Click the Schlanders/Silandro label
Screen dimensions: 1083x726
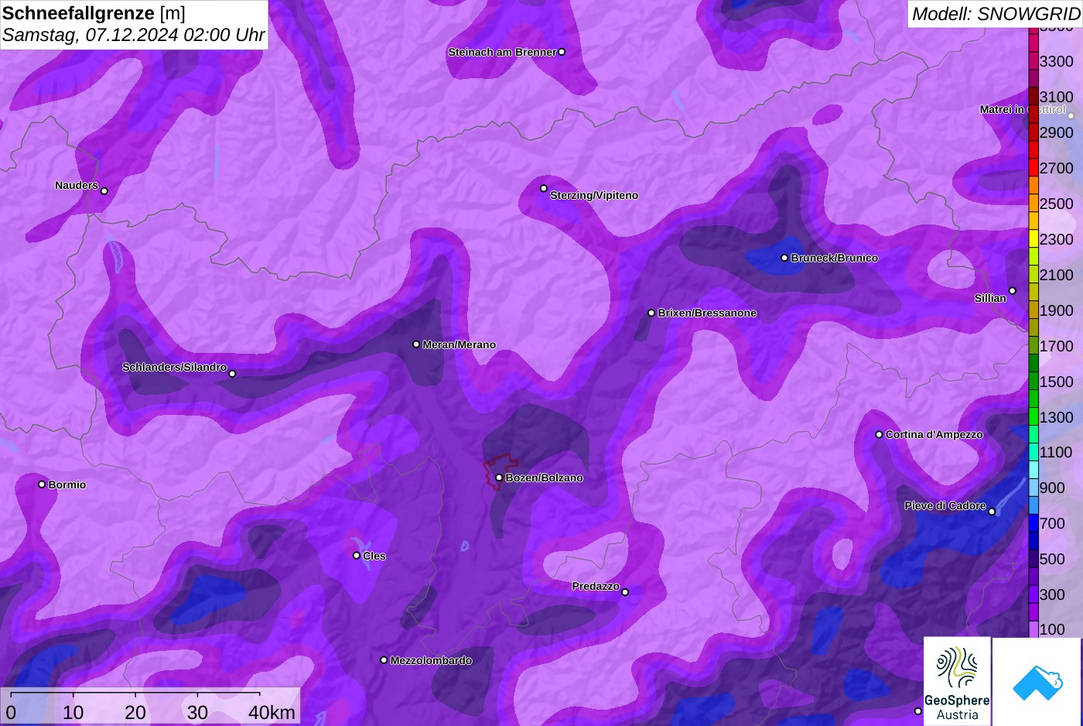tap(174, 367)
